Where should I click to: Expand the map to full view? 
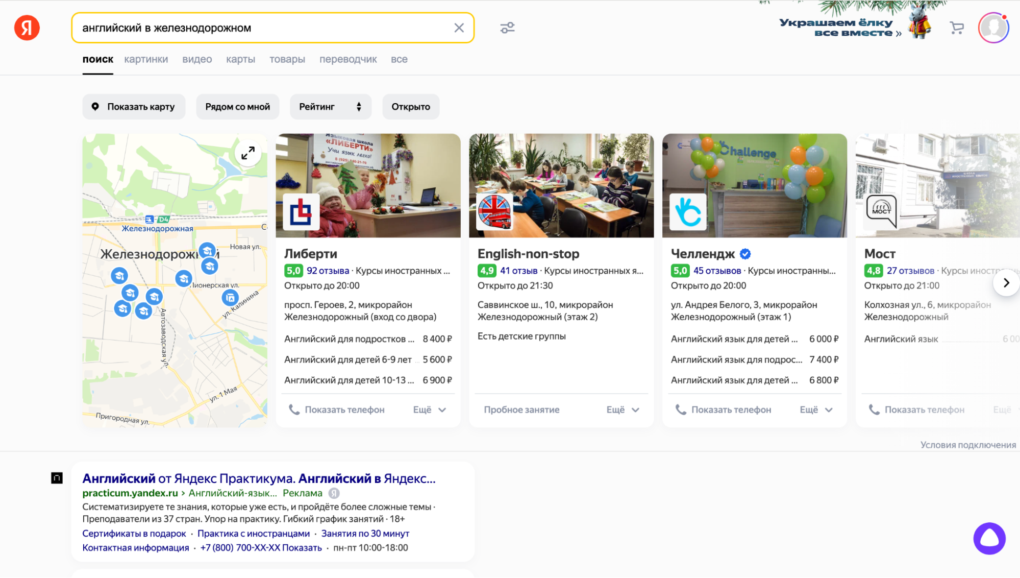pyautogui.click(x=248, y=153)
